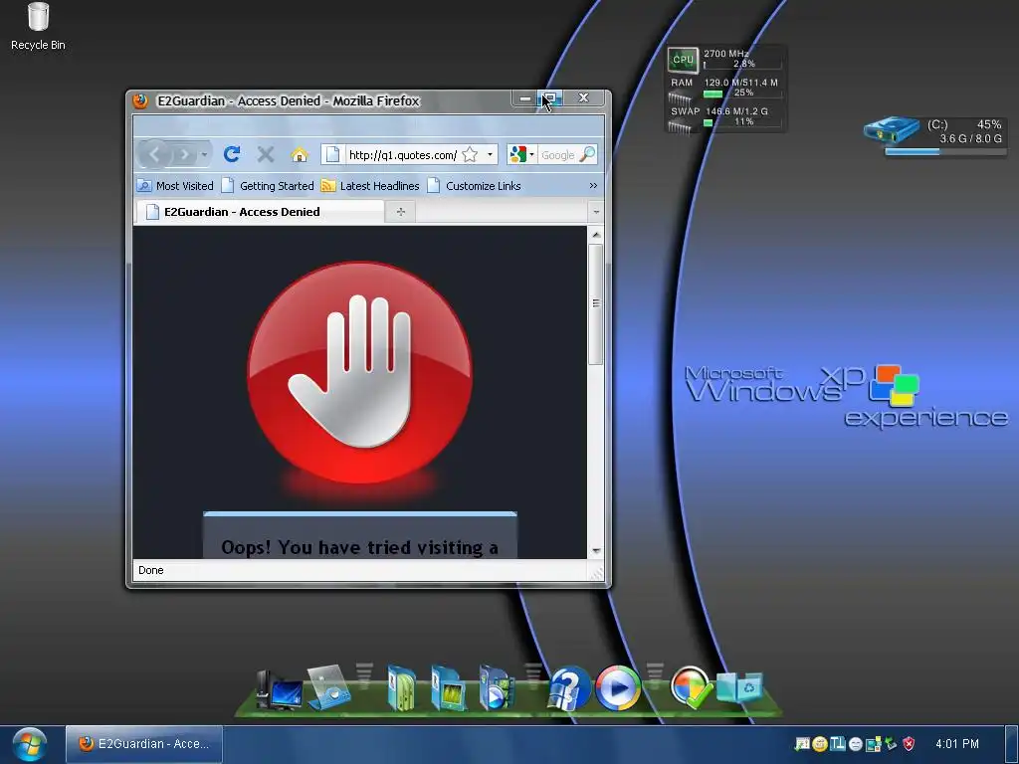Click the TT tray icon
Screen dimensions: 1019x764
[x=838, y=744]
